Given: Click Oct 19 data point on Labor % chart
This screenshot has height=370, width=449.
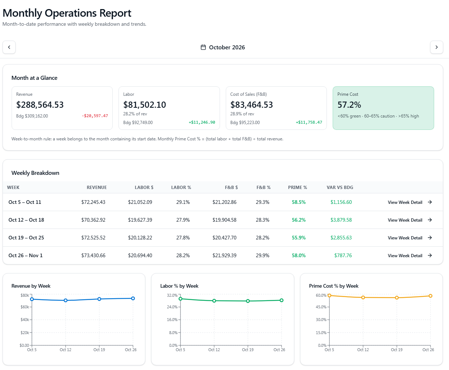Looking at the screenshot, I should (x=248, y=301).
